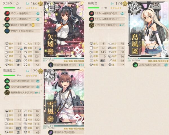Click Yahagi's Type 0 reconnaissance seaplane icon

coord(7,25)
